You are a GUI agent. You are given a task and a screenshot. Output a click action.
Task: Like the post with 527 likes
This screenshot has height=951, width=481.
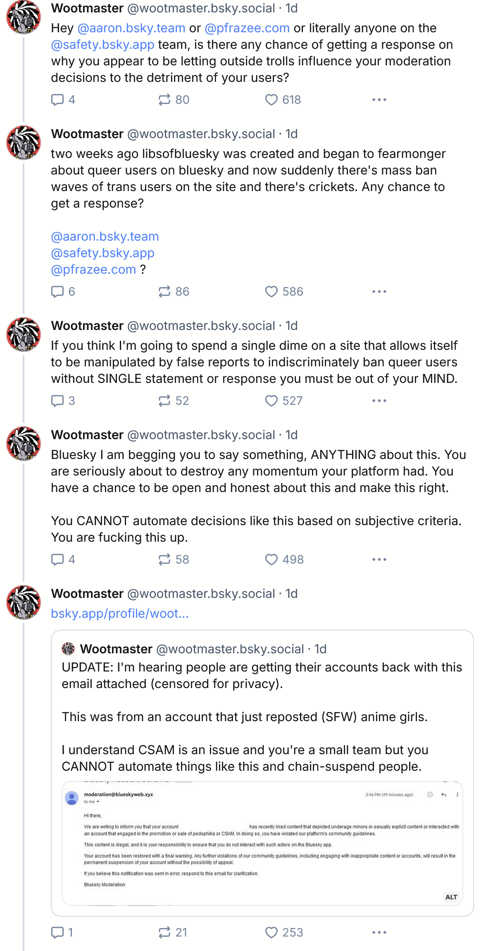[271, 401]
